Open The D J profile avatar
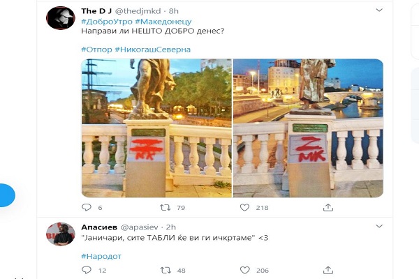 [61, 17]
